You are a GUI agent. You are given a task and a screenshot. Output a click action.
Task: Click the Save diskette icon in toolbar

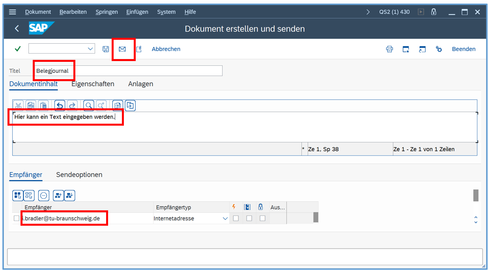click(106, 49)
